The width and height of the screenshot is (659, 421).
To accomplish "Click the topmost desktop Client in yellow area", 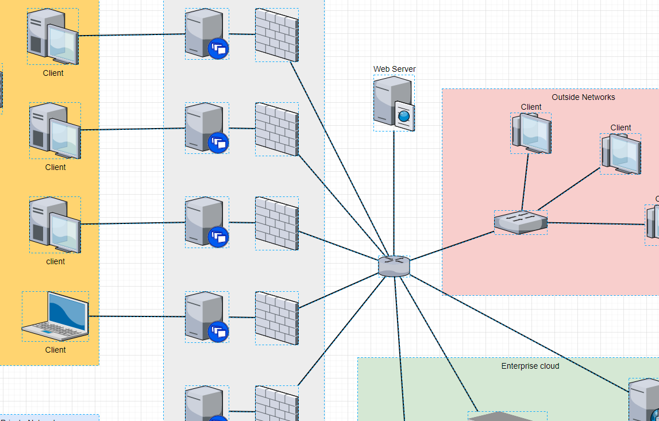I will click(x=53, y=36).
